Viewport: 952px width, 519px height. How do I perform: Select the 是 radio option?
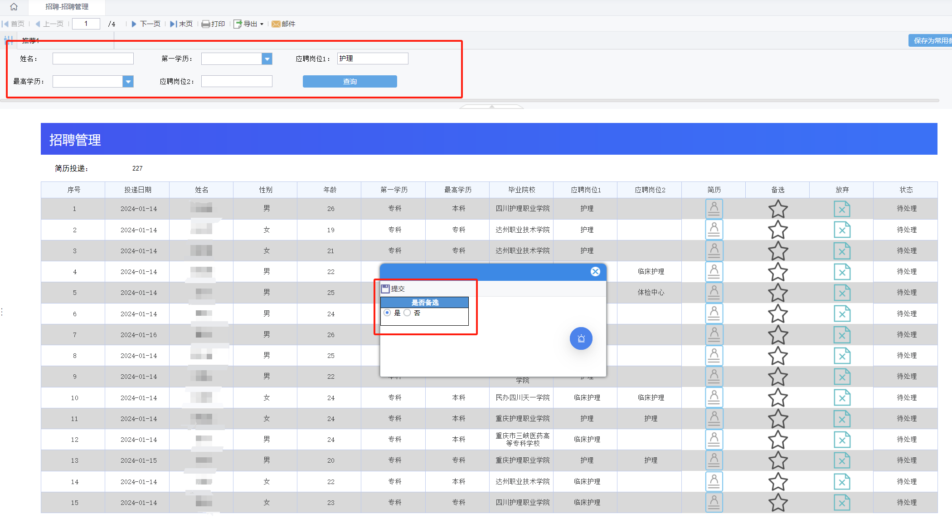click(387, 313)
